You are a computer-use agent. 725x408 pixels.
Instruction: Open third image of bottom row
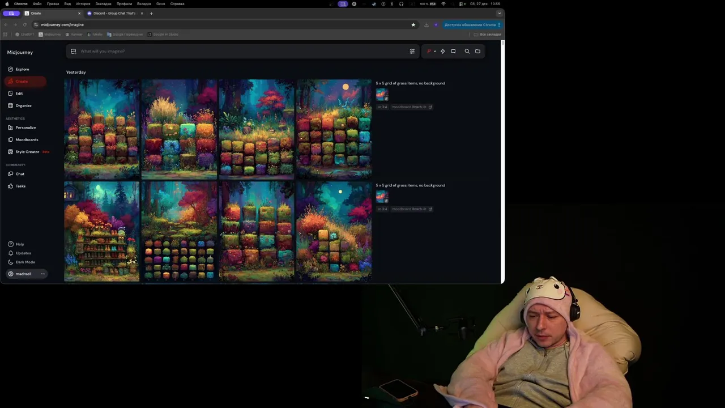(x=257, y=231)
